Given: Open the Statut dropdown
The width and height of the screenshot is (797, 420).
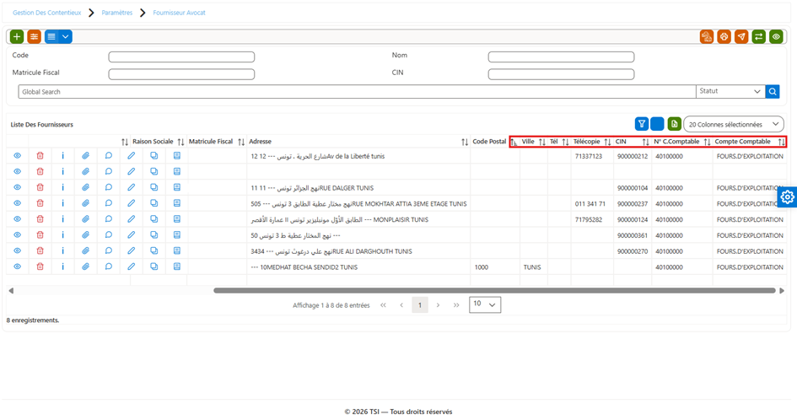Looking at the screenshot, I should 730,92.
